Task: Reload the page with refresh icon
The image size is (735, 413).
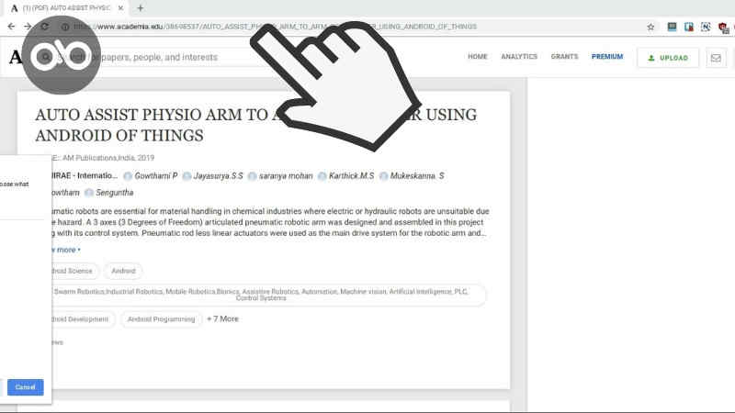Action: [44, 27]
